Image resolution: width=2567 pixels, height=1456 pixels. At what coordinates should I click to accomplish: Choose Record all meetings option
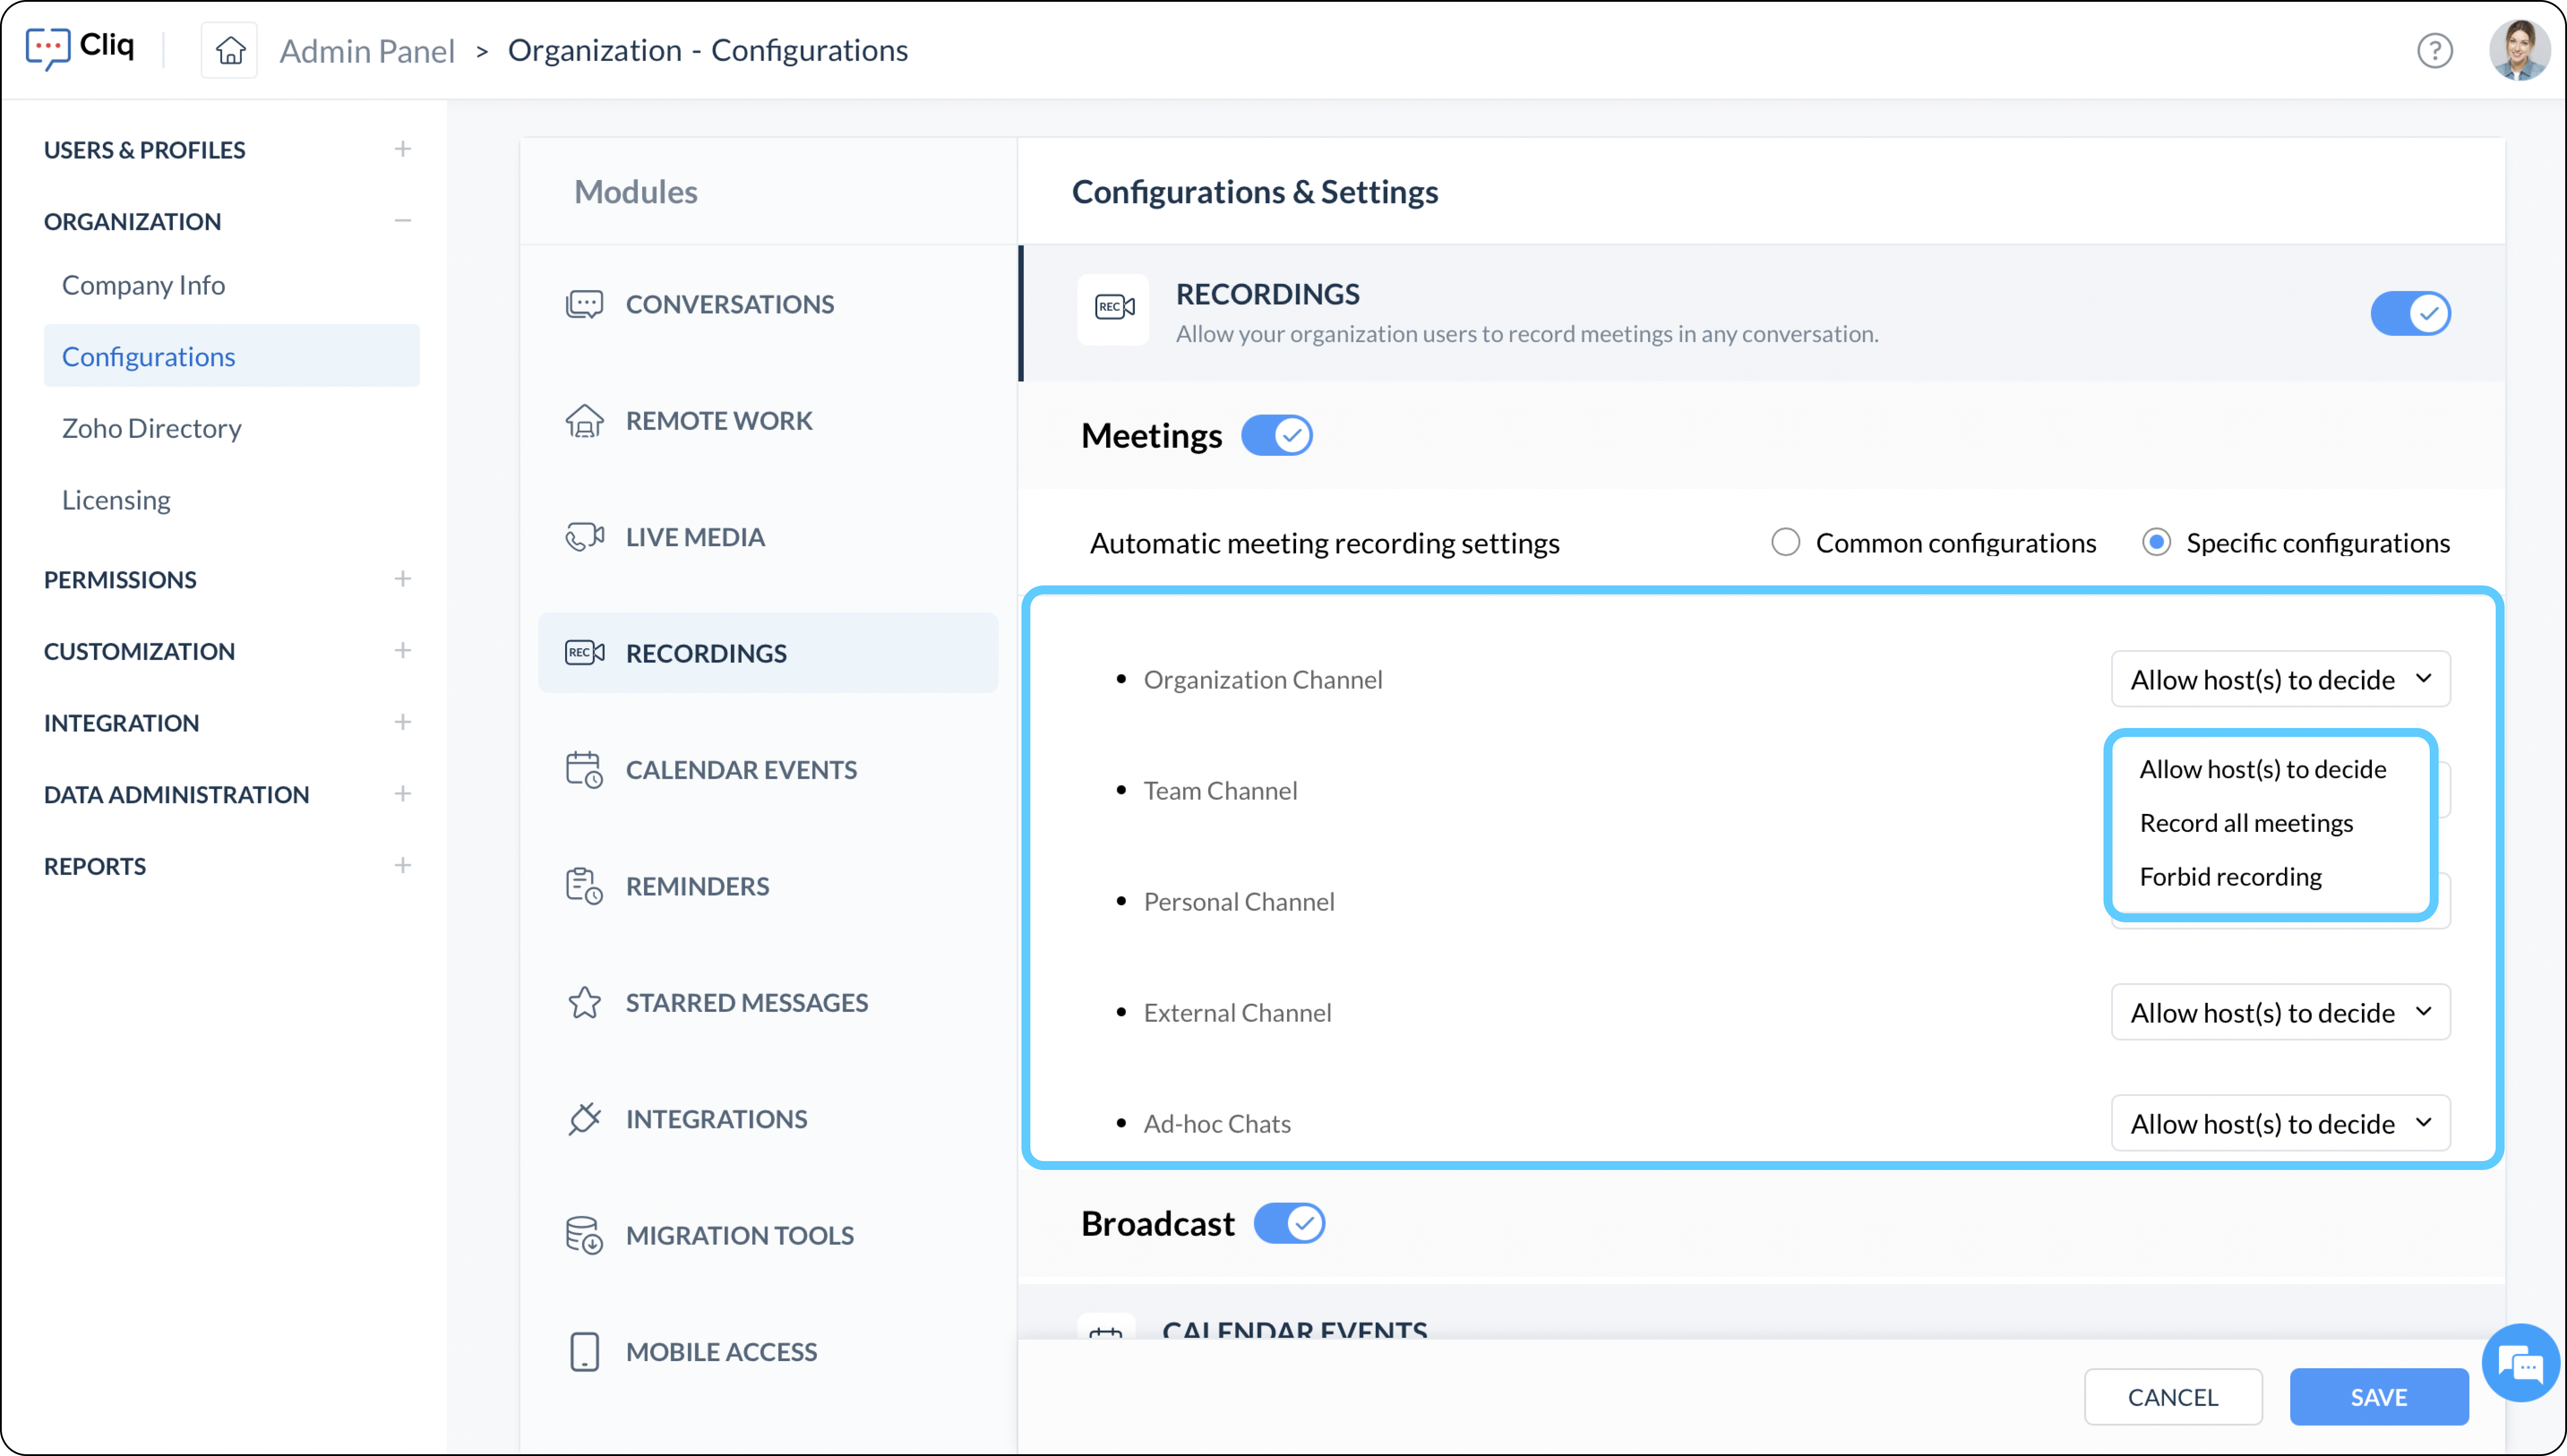coord(2246,822)
